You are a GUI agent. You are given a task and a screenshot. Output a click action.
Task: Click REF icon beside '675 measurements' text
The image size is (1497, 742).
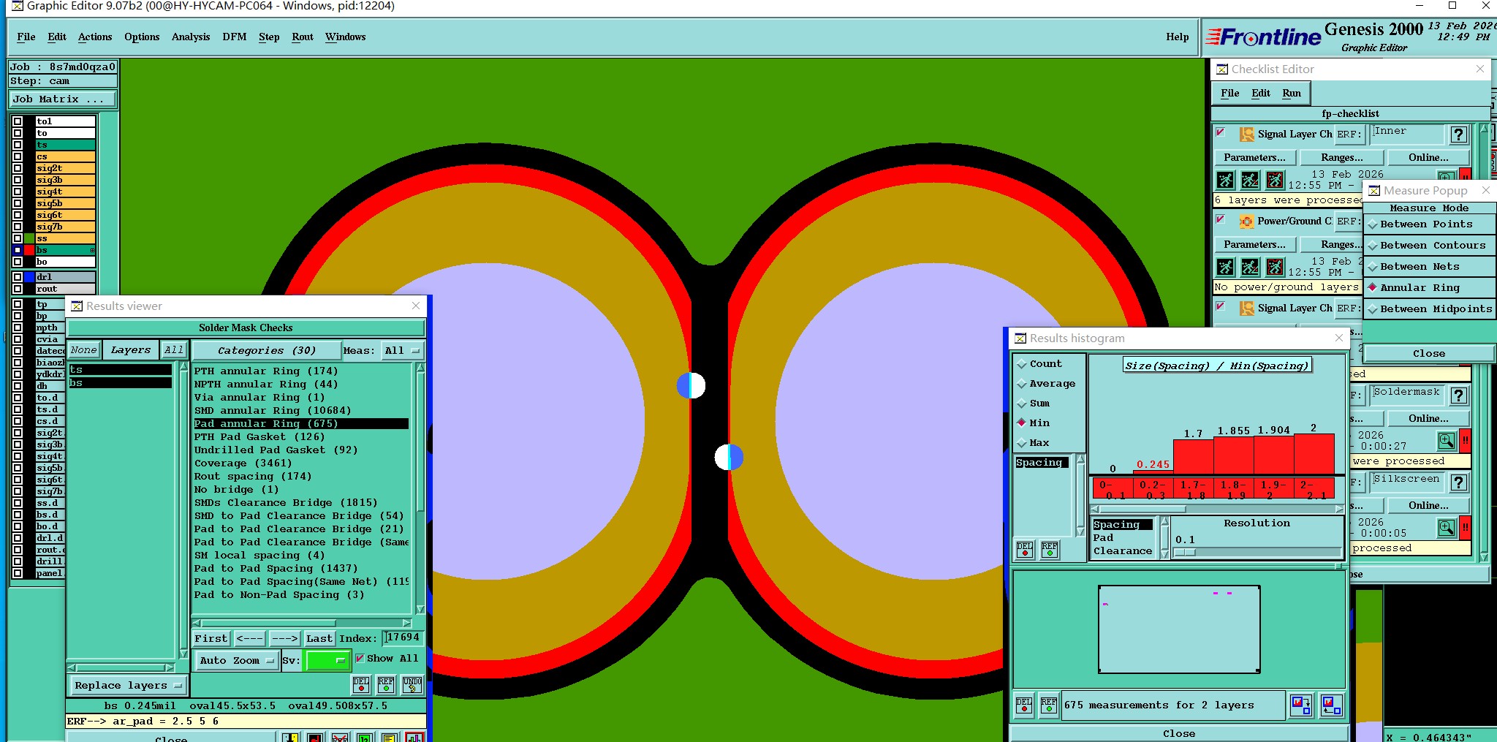1049,705
